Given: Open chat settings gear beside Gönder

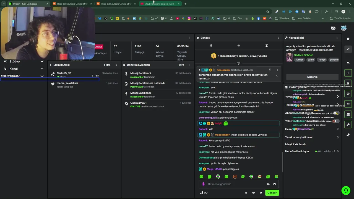Looking at the screenshot, I should pyautogui.click(x=261, y=193).
